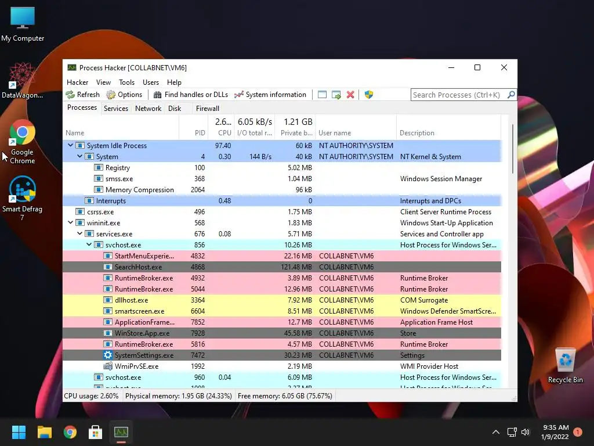The image size is (594, 446).
Task: Click the shield elevation icon in toolbar
Action: pos(368,95)
